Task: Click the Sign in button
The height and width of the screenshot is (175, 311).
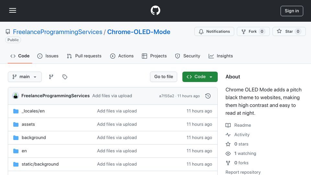Action: click(x=292, y=11)
